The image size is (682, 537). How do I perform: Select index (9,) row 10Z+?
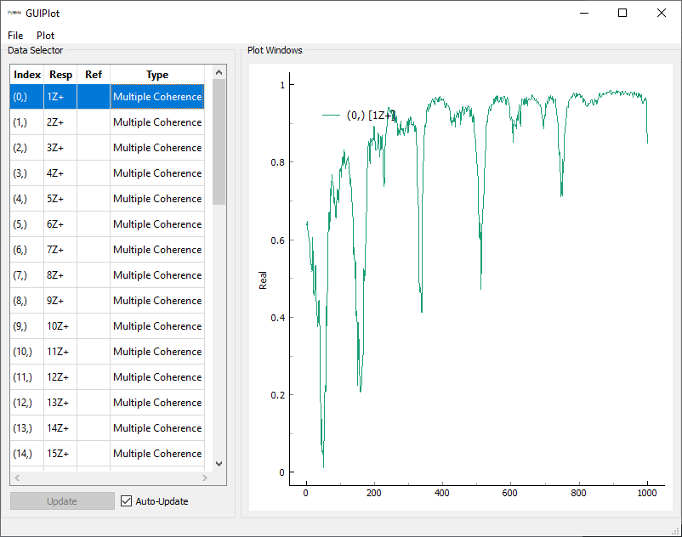(x=60, y=326)
